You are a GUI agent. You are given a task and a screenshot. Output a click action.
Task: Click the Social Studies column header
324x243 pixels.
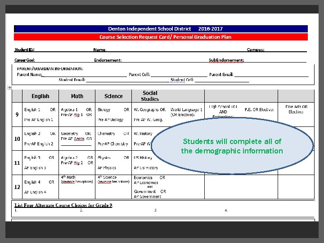(x=150, y=96)
